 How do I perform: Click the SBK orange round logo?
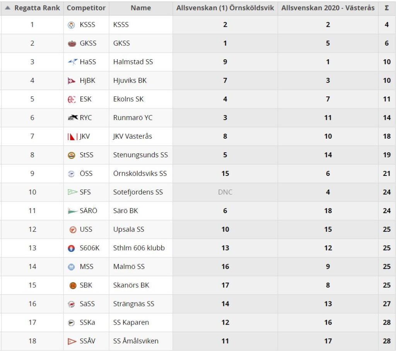(73, 286)
